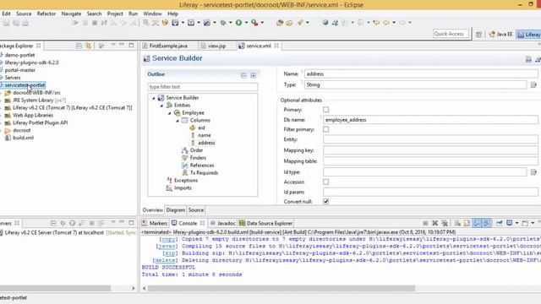Open the Markers view tab
The height and width of the screenshot is (304, 541).
coord(155,223)
